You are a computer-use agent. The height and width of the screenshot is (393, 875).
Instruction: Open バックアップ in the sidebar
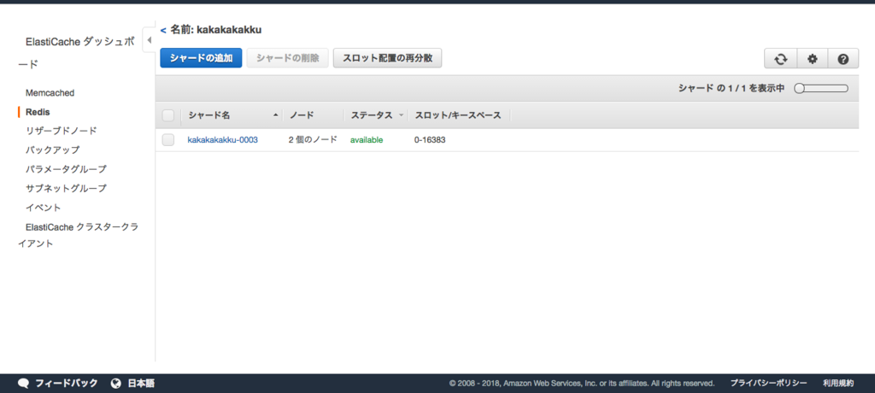click(x=52, y=150)
